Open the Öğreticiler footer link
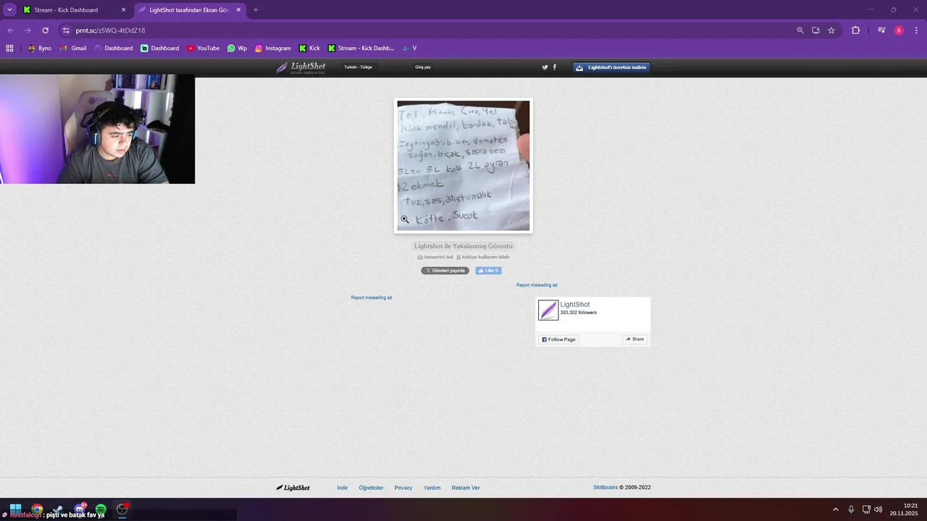927x521 pixels. point(372,488)
